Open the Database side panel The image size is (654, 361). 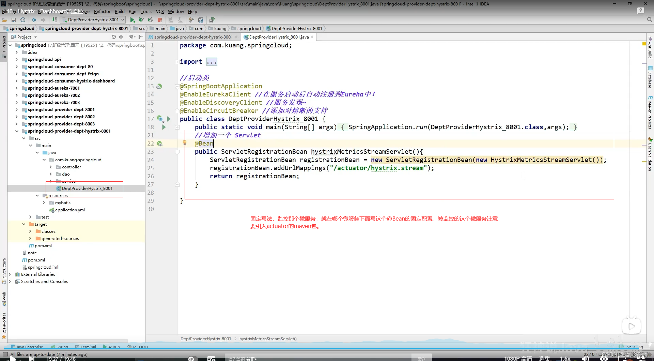pos(650,77)
